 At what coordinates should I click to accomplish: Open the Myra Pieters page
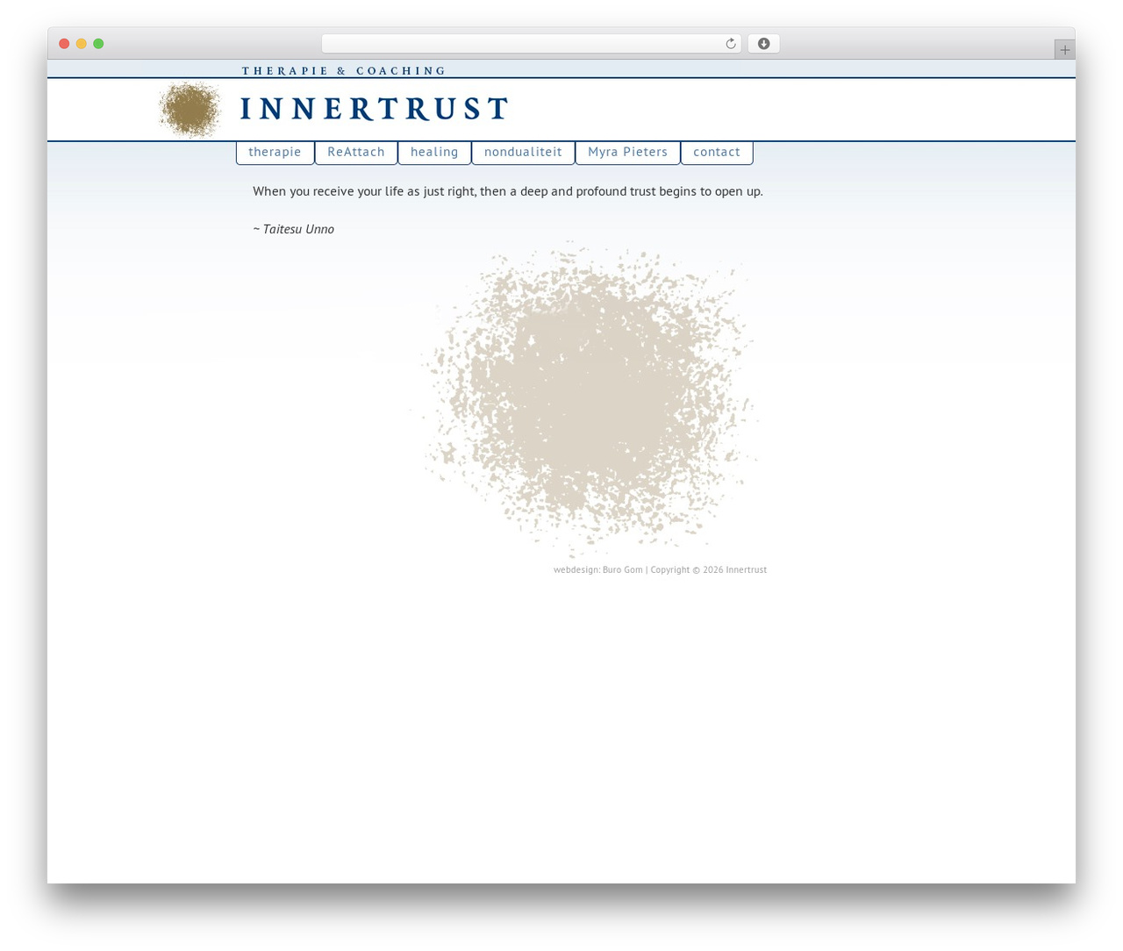point(627,152)
